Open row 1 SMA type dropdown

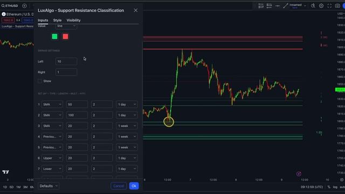coord(52,105)
